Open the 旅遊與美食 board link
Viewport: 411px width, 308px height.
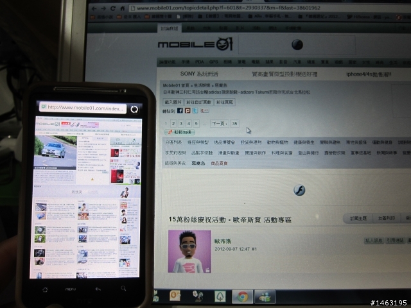(175, 163)
